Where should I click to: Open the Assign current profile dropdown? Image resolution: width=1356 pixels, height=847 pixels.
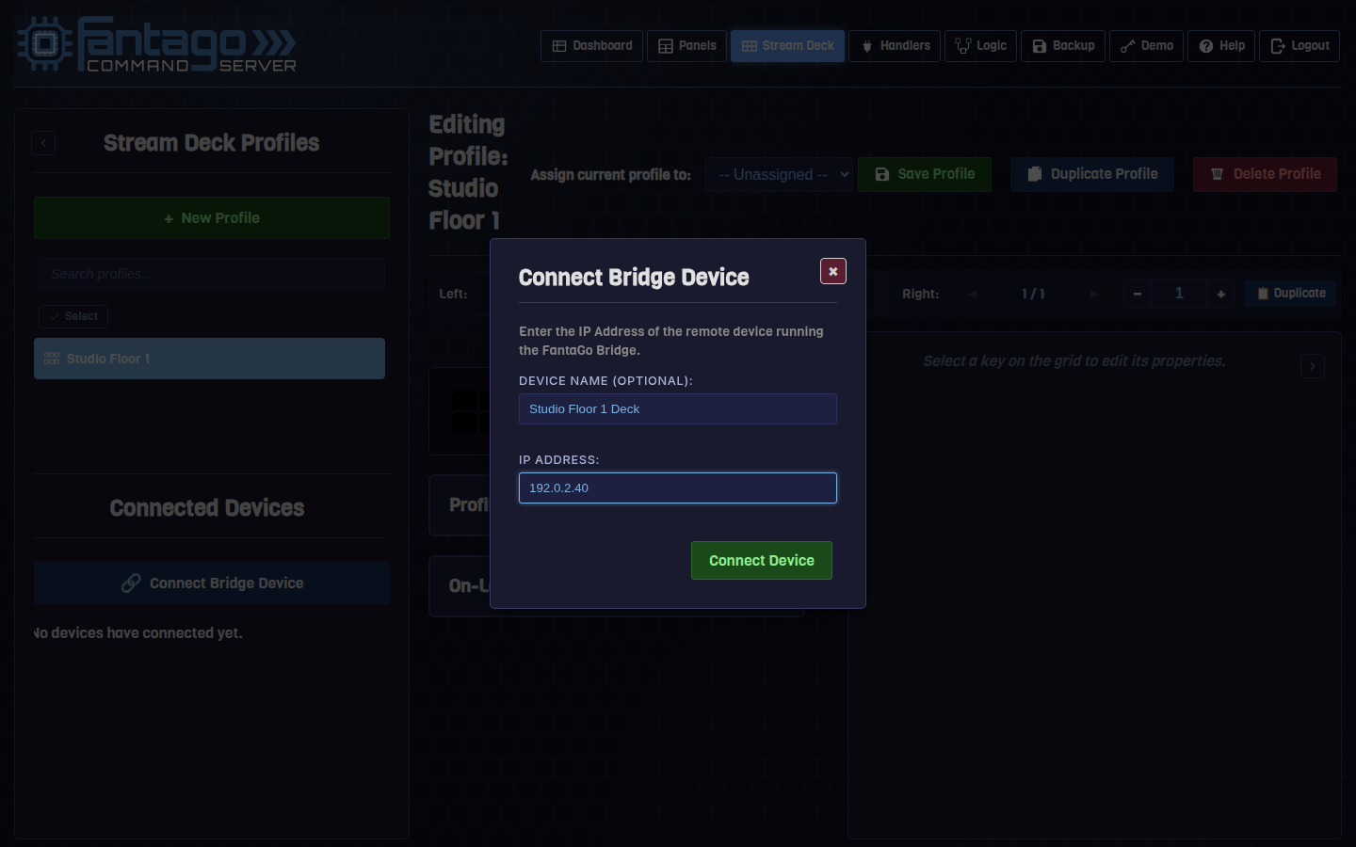point(780,174)
